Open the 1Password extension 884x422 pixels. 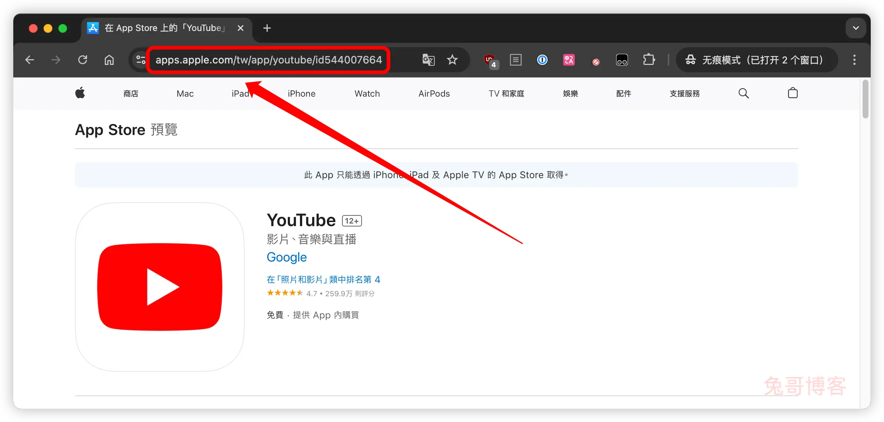pyautogui.click(x=542, y=60)
